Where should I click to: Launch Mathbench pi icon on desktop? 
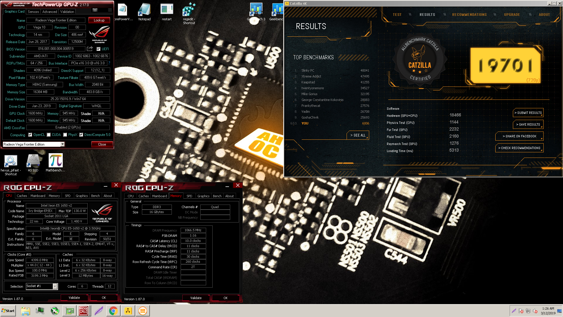coord(55,163)
